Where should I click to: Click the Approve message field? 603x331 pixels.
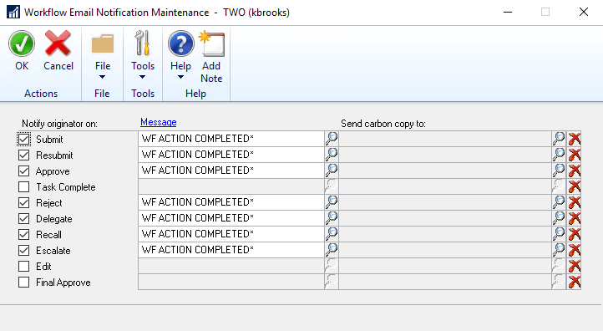[231, 171]
